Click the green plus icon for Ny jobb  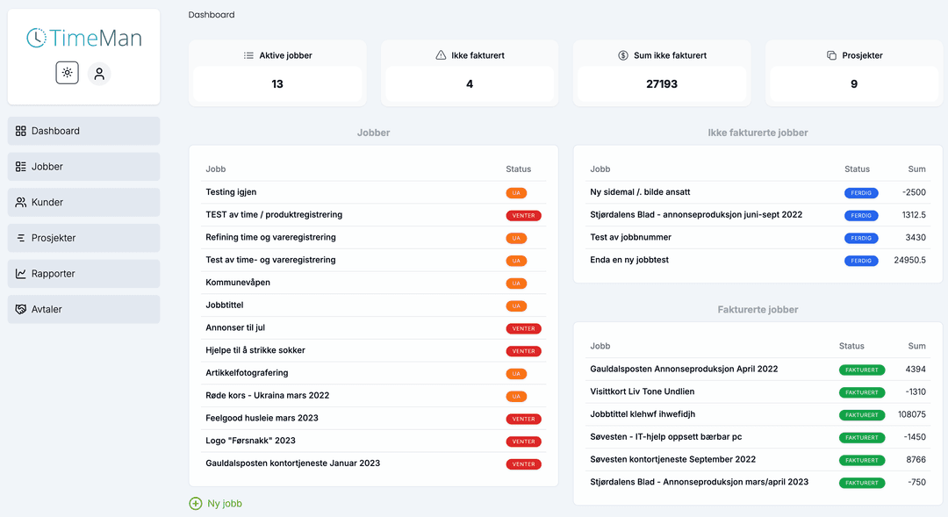click(x=196, y=504)
